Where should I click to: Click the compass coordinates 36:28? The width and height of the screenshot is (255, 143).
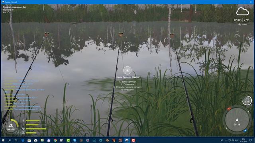pos(237,124)
